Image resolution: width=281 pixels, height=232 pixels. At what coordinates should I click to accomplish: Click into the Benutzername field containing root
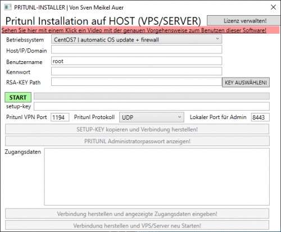(x=137, y=61)
